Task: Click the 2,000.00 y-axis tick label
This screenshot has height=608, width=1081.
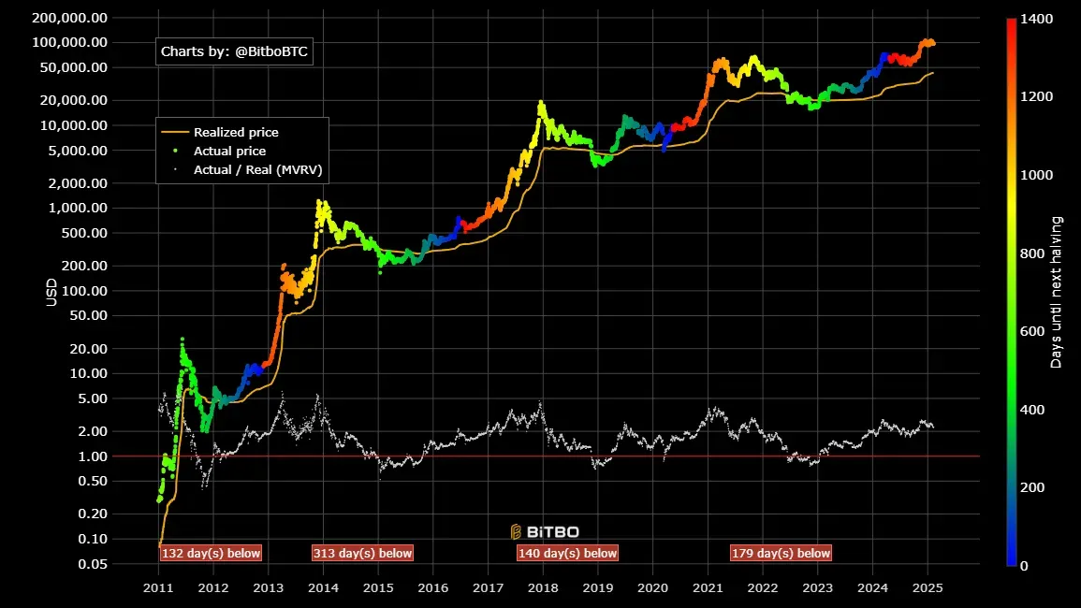Action: 78,182
